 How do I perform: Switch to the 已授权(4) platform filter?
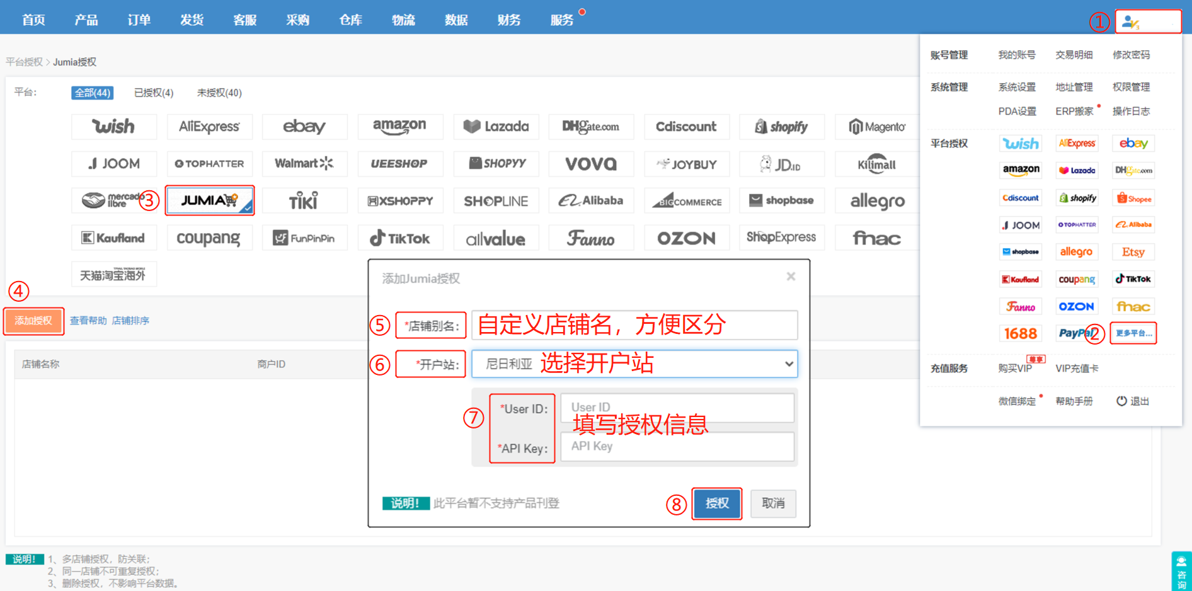click(154, 93)
